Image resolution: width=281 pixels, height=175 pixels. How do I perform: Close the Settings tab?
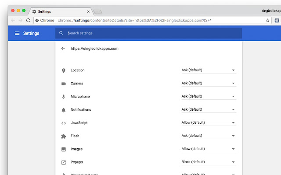(88, 12)
